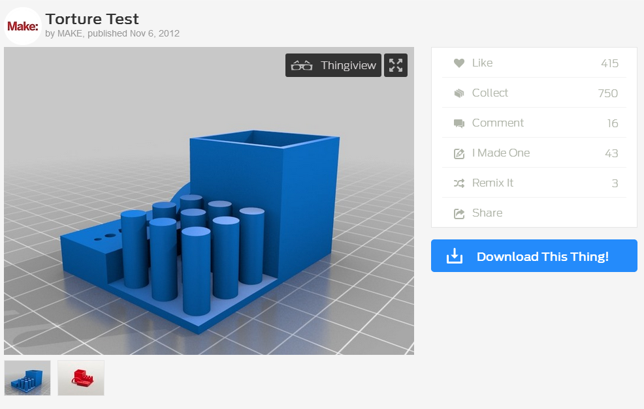The width and height of the screenshot is (644, 409).
Task: Click the Like label
Action: (x=482, y=63)
